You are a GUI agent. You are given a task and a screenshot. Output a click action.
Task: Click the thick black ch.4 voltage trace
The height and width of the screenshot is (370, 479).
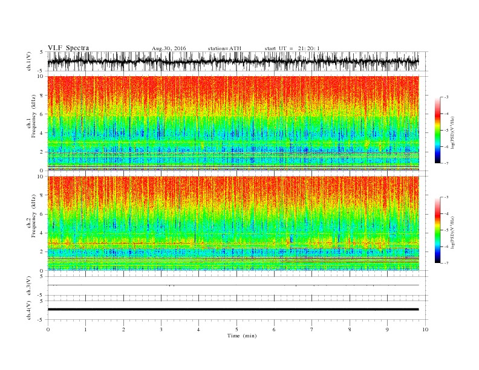point(233,310)
